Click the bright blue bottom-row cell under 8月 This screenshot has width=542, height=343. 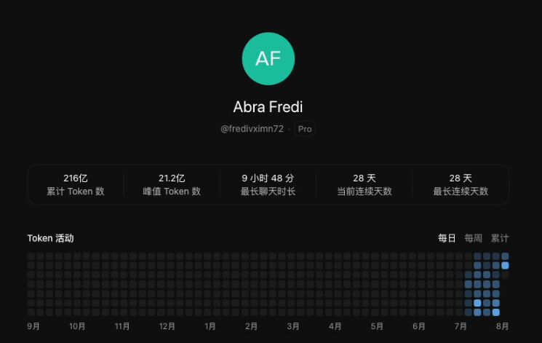[495, 312]
